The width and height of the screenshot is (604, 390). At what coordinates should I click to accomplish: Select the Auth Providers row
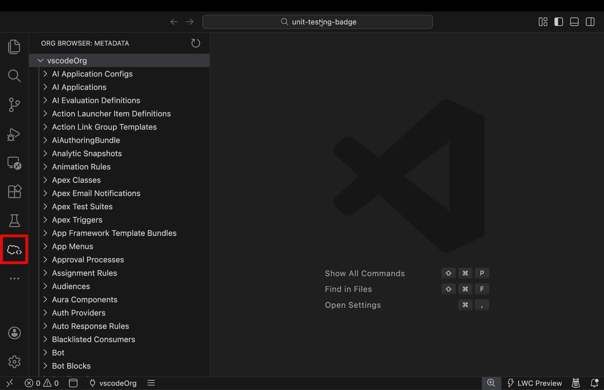(119, 313)
